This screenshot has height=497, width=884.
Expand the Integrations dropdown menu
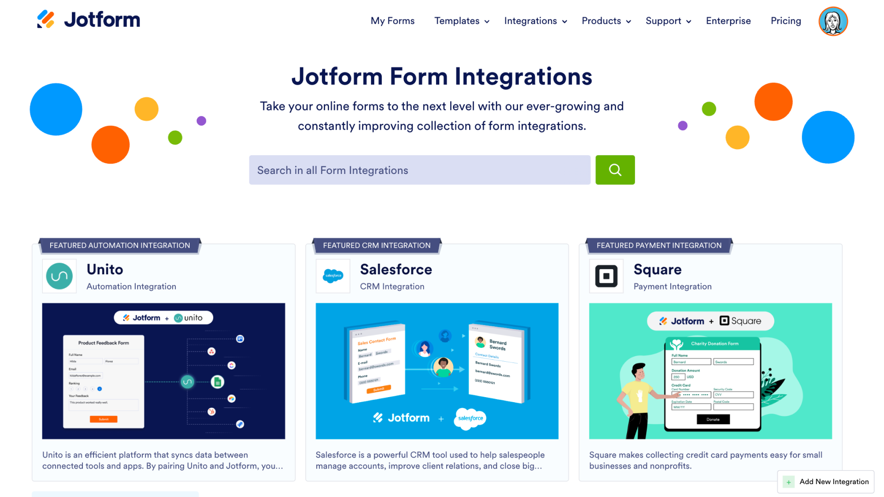tap(533, 21)
